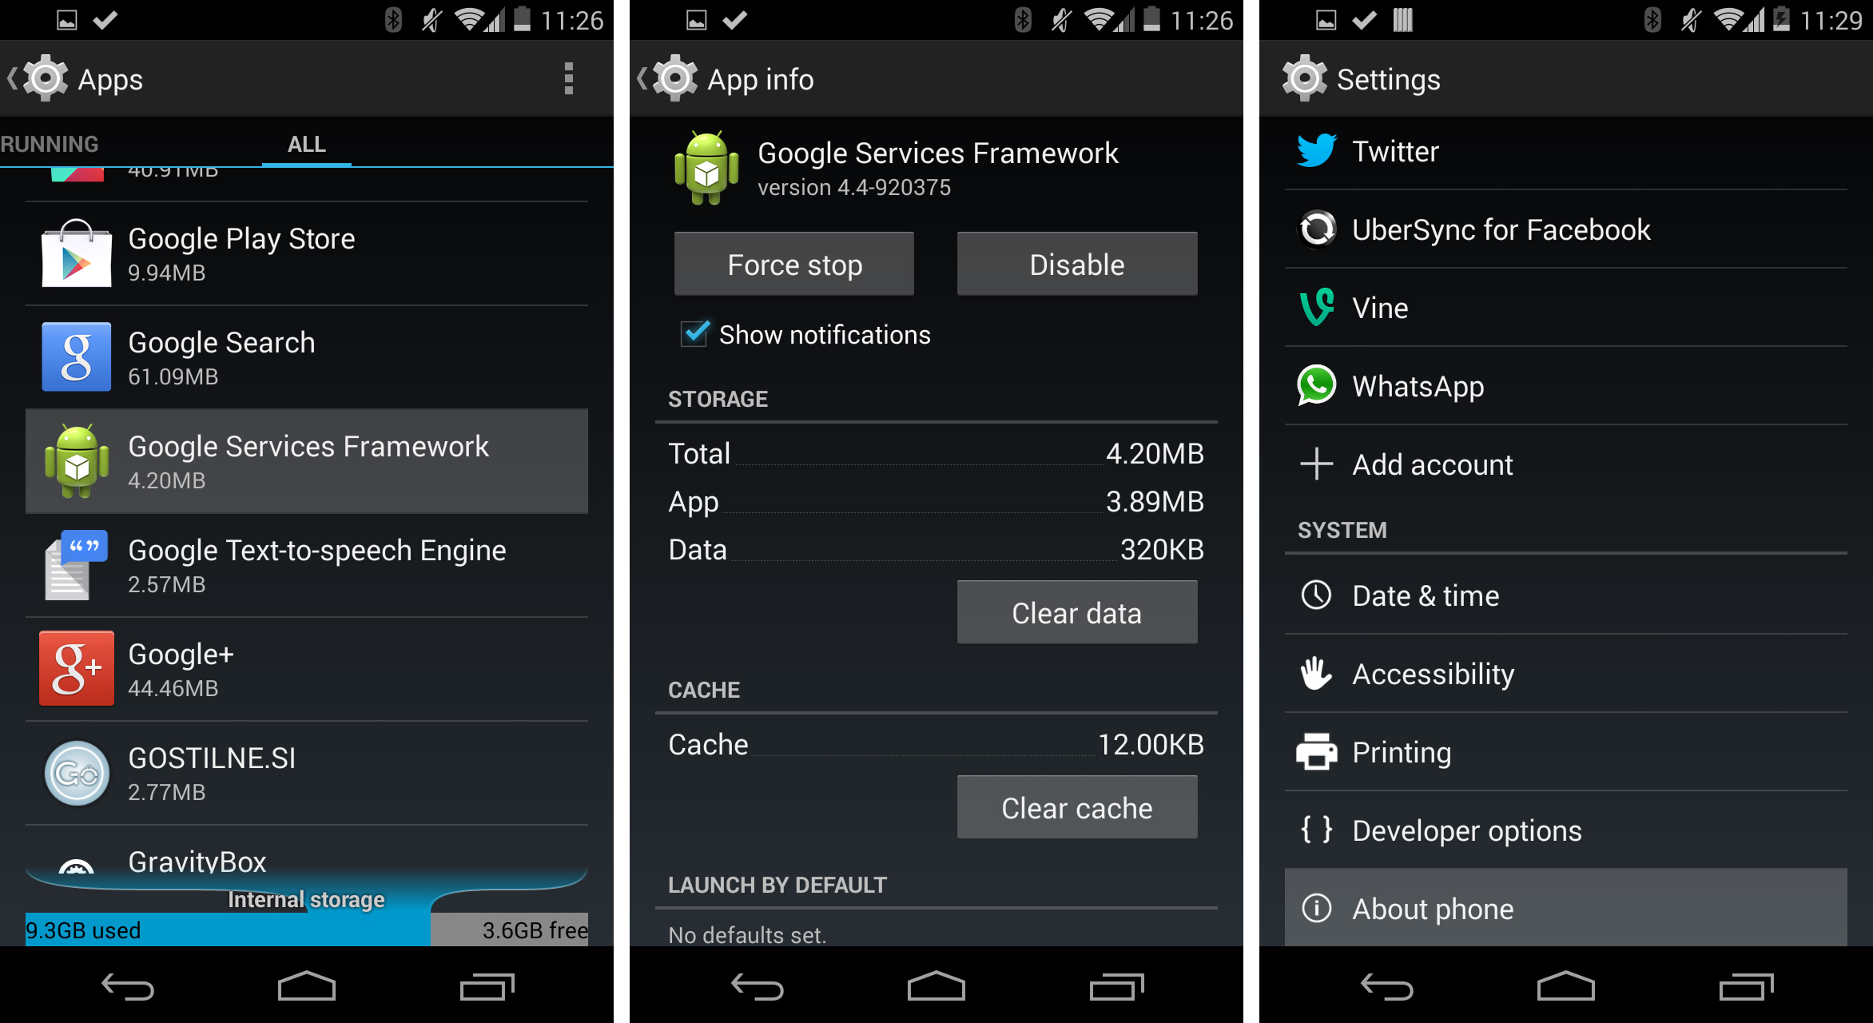The height and width of the screenshot is (1023, 1873).
Task: Open Printing via the printer icon
Action: pos(1316,751)
